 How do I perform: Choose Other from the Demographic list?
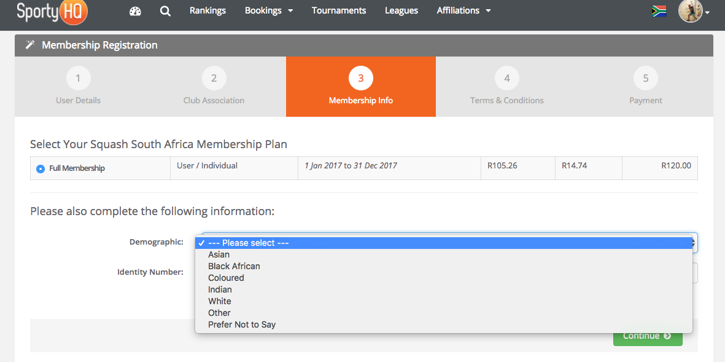(x=444, y=313)
